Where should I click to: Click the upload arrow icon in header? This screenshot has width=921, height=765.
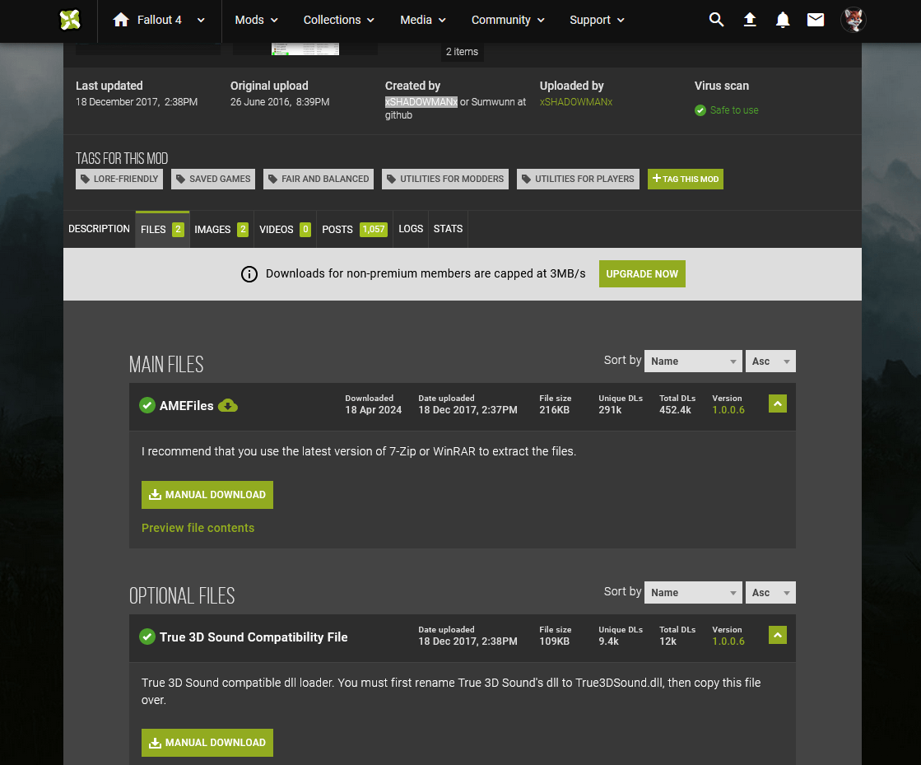(750, 20)
